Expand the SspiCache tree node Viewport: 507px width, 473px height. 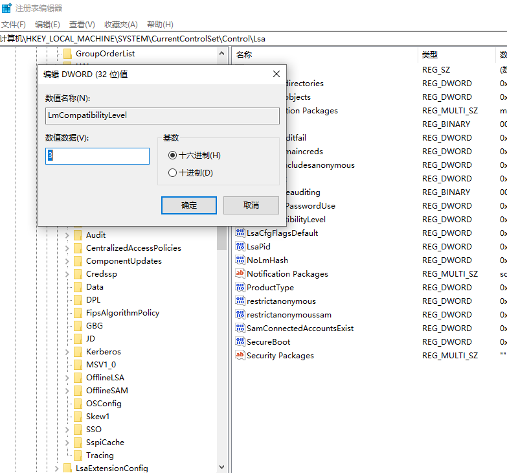[67, 443]
